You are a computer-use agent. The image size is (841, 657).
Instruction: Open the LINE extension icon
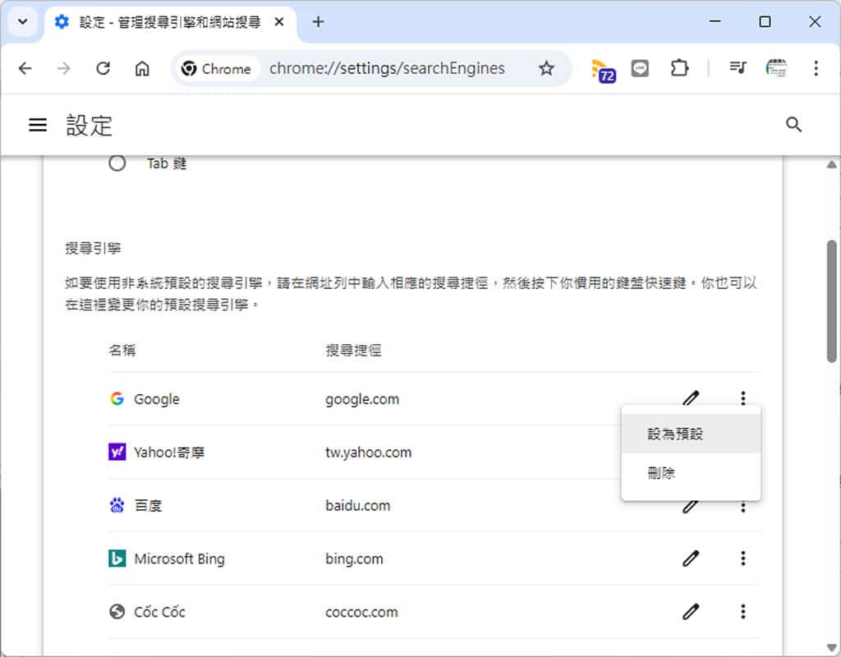click(x=640, y=69)
